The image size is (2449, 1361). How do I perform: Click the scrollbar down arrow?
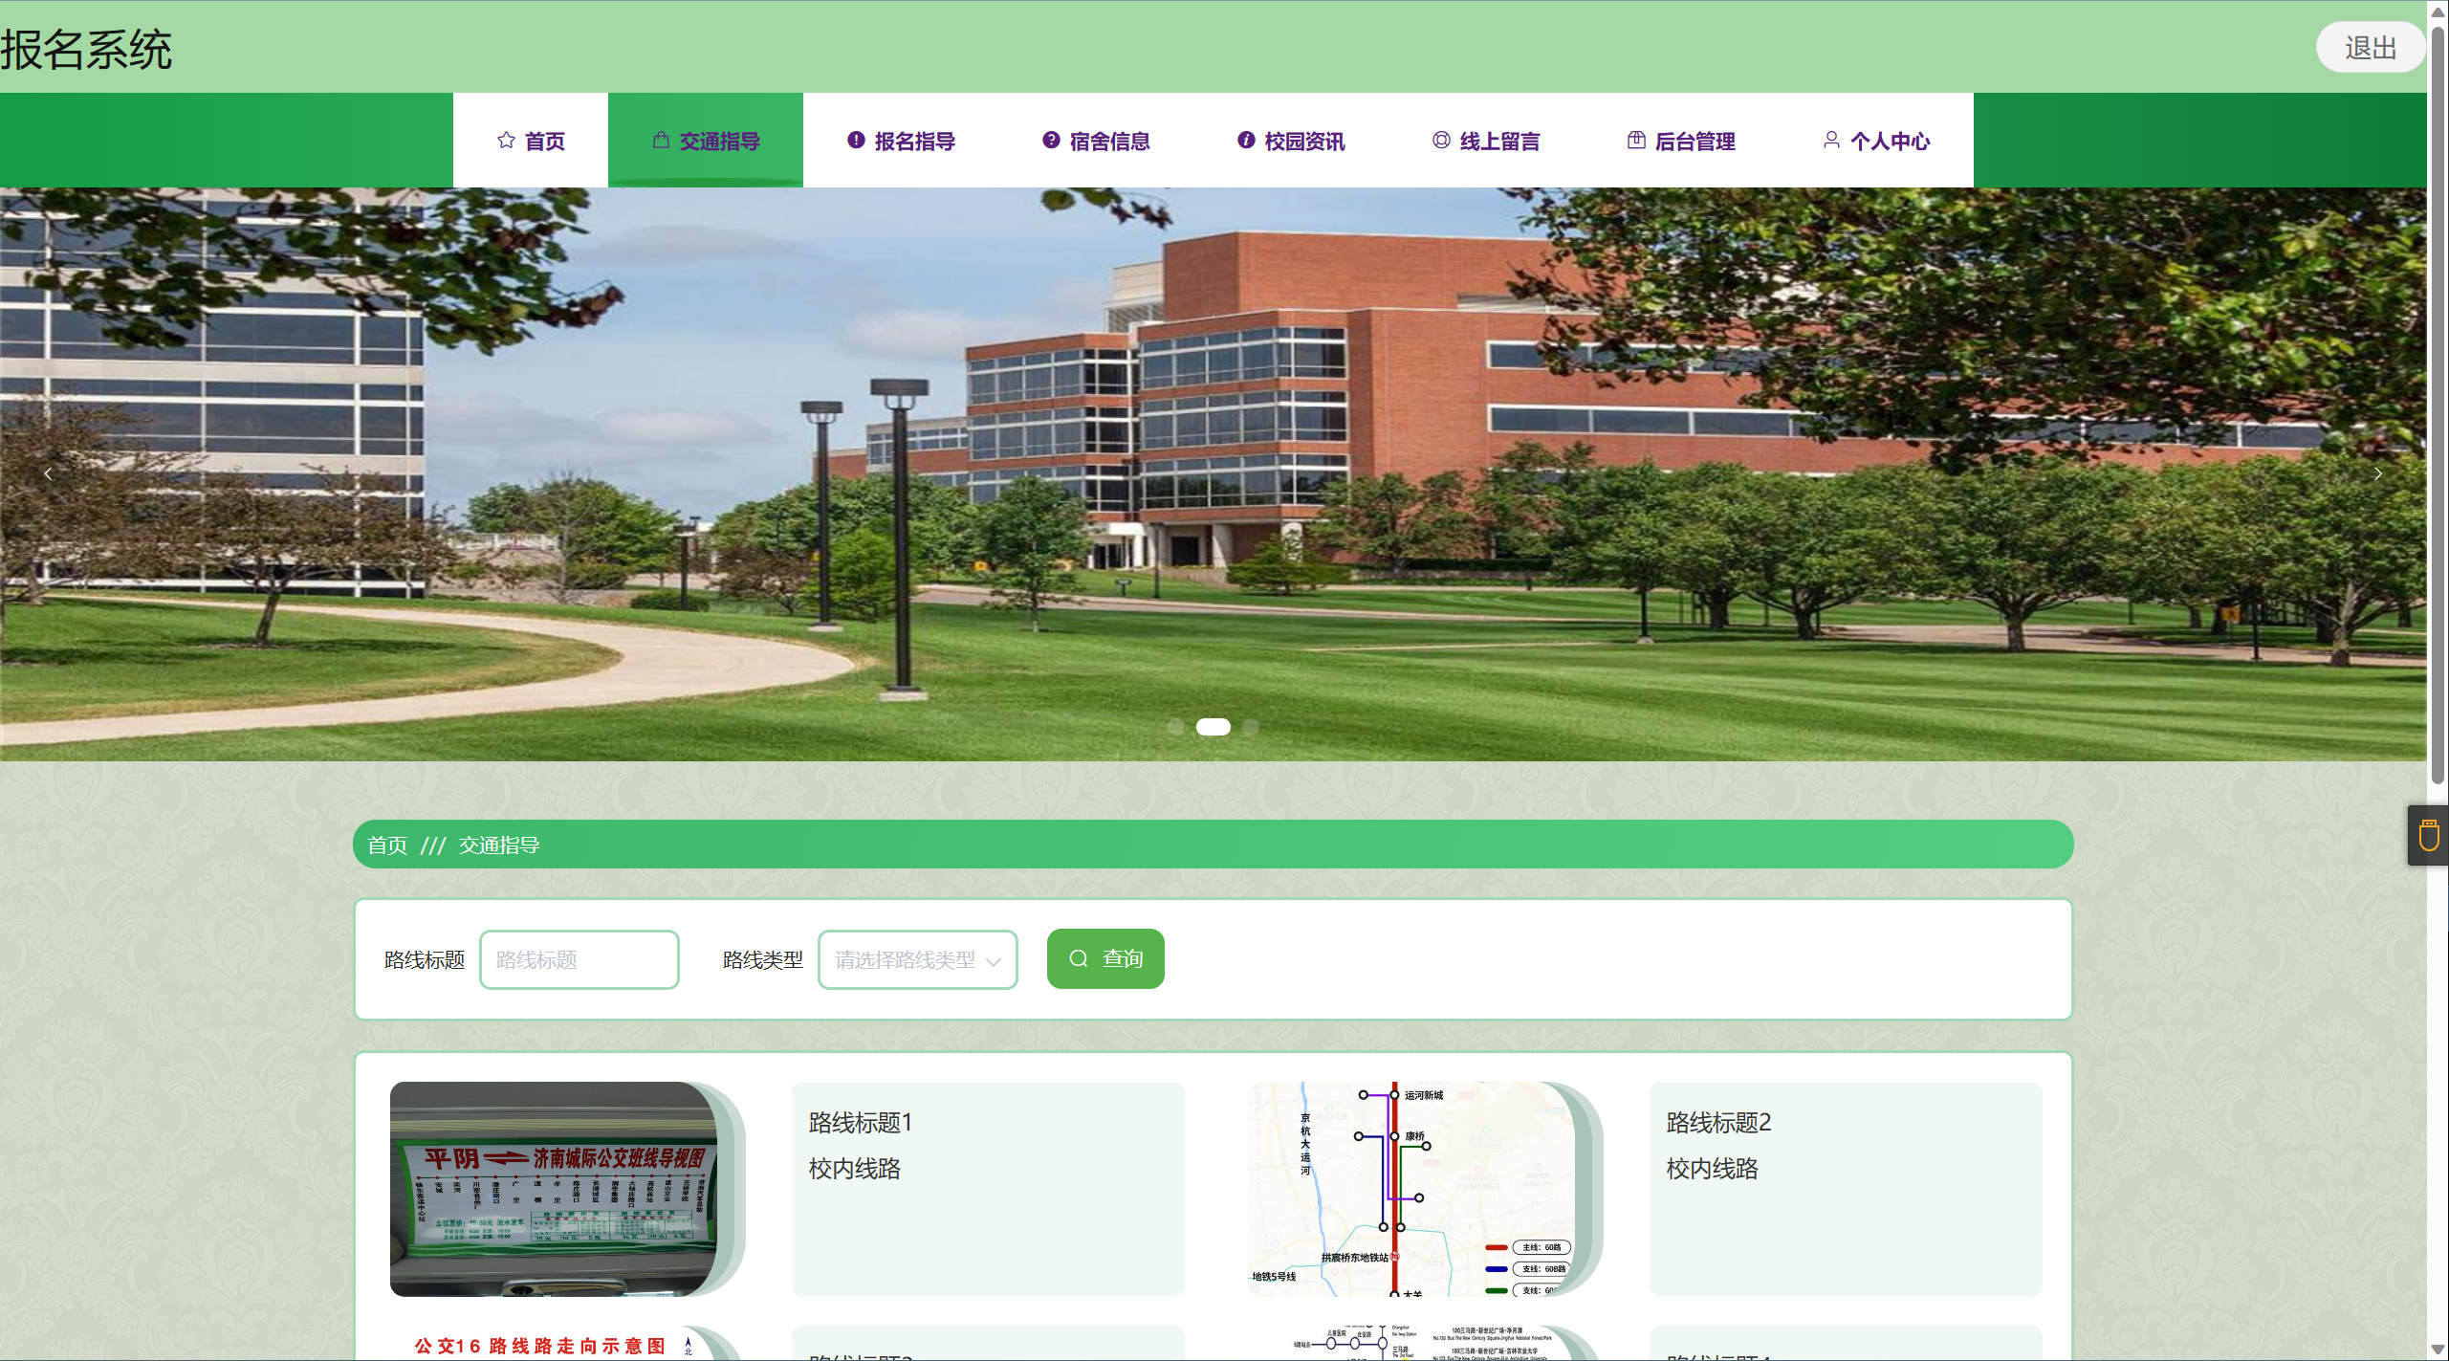pos(2438,1350)
